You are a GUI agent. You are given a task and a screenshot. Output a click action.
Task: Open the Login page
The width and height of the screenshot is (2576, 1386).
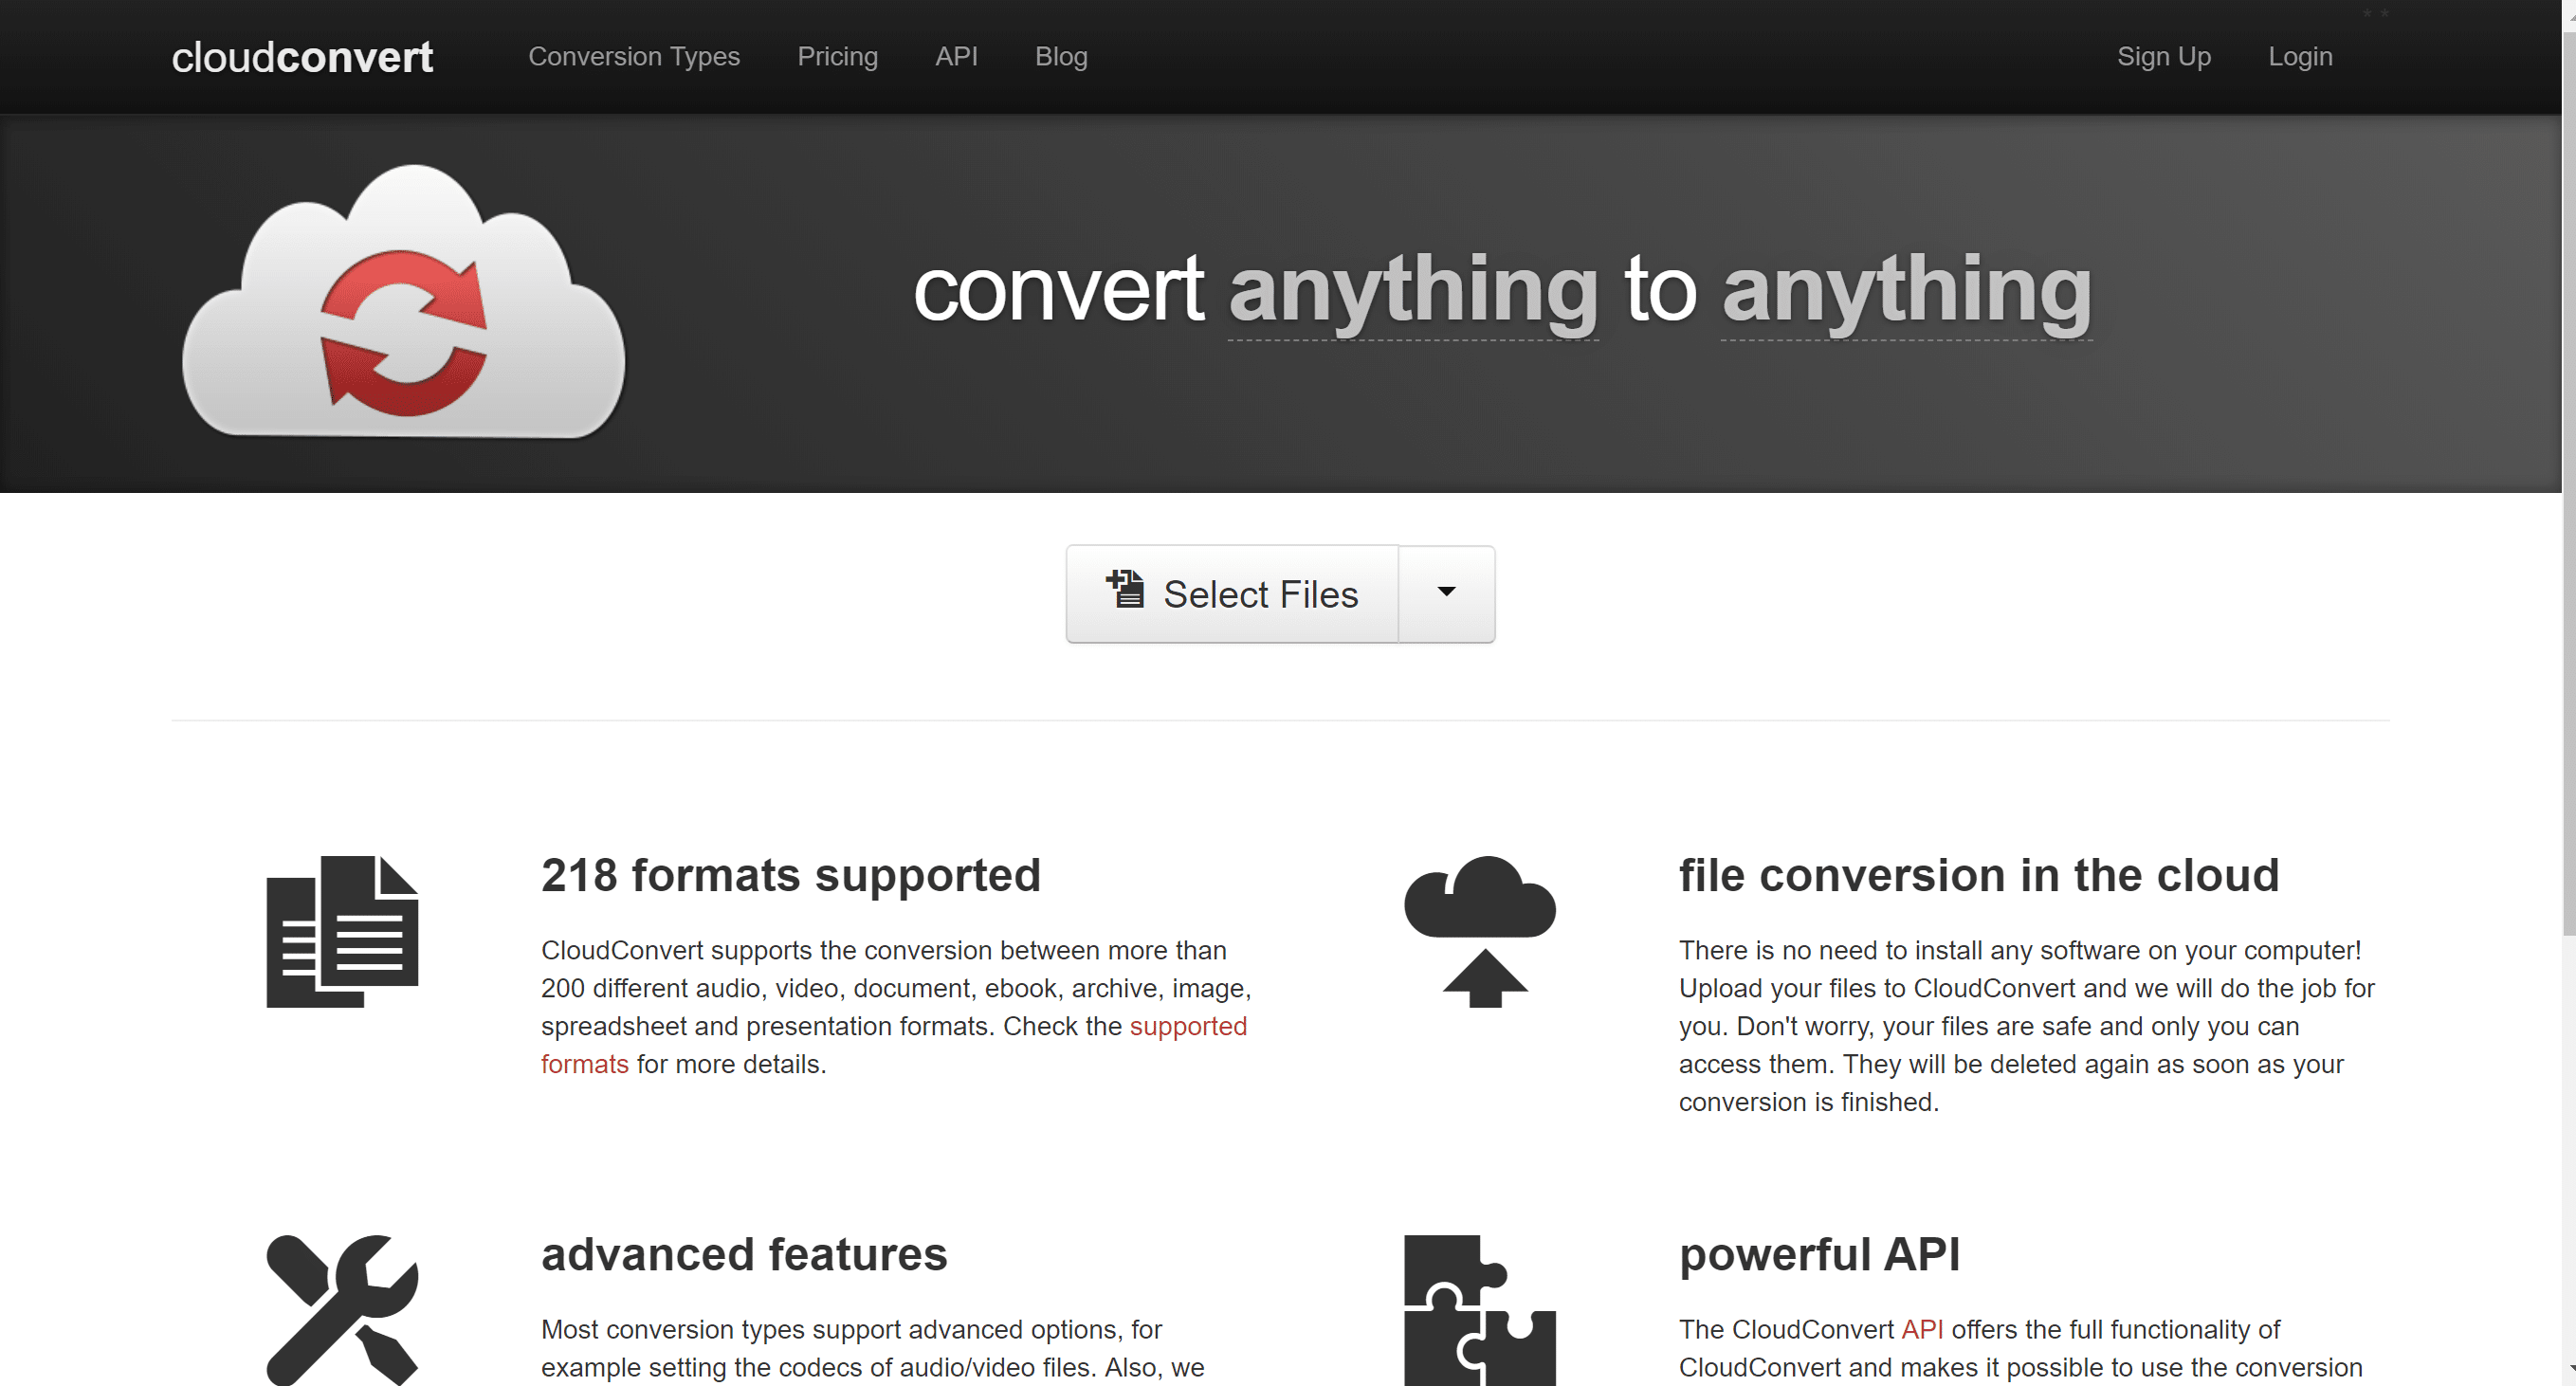point(2300,57)
